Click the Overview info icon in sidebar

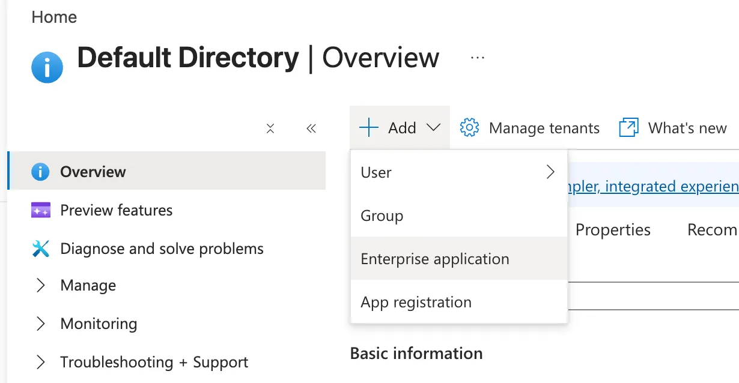pyautogui.click(x=40, y=172)
